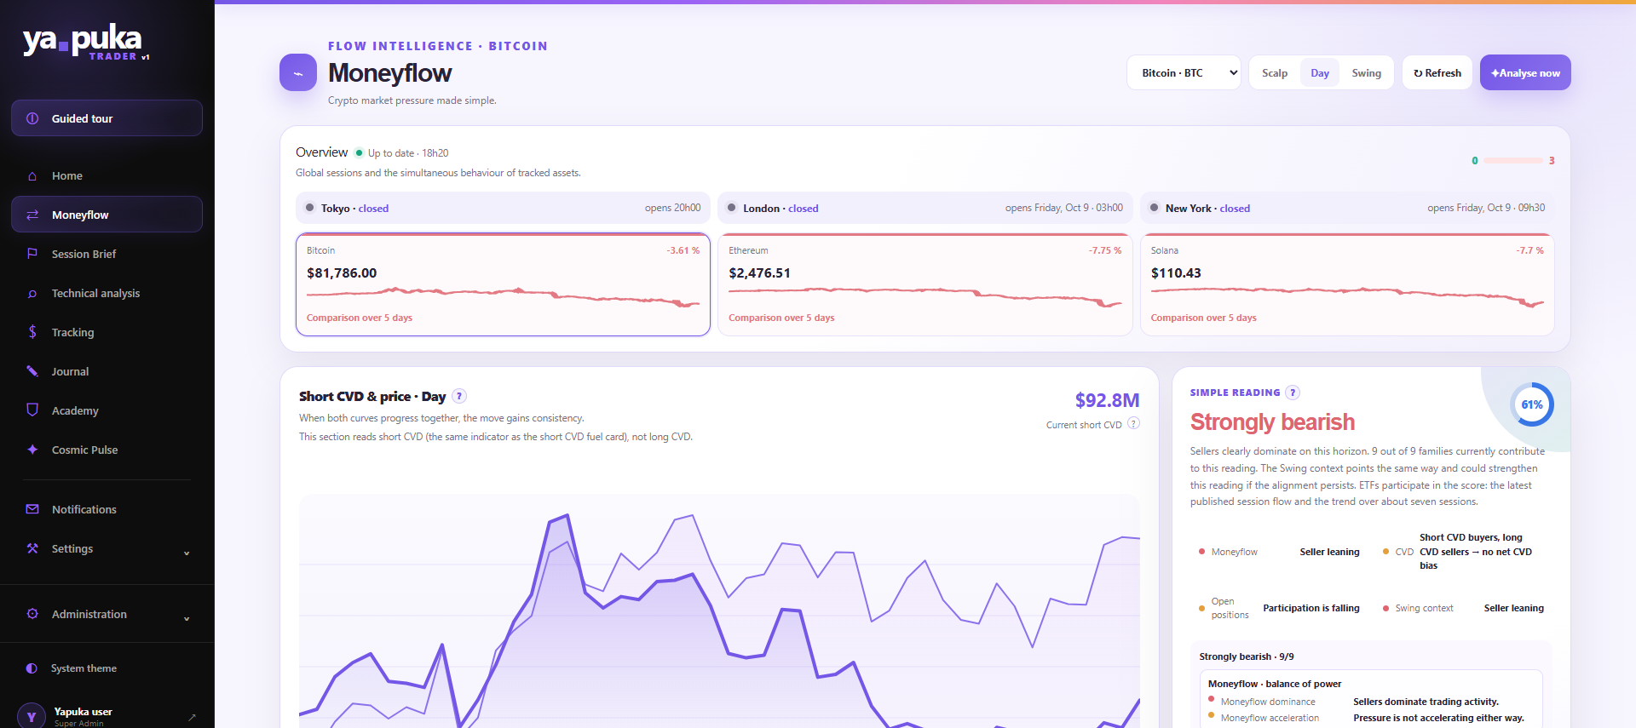Click the Session Brief flag icon

tap(32, 254)
